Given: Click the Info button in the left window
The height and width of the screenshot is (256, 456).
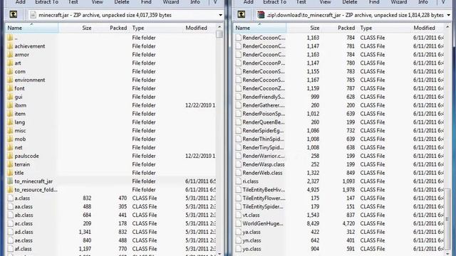Looking at the screenshot, I should (195, 2).
